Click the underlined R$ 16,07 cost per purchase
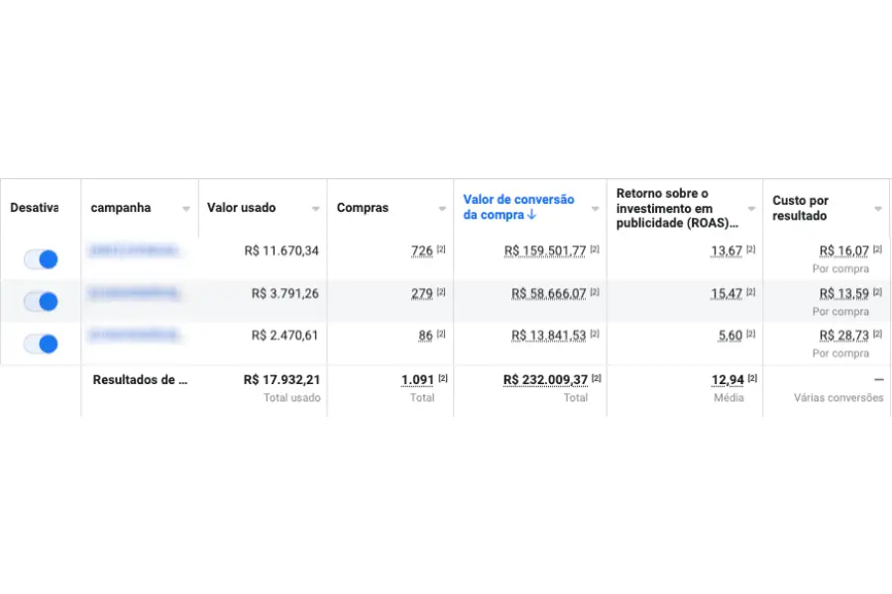 click(843, 251)
